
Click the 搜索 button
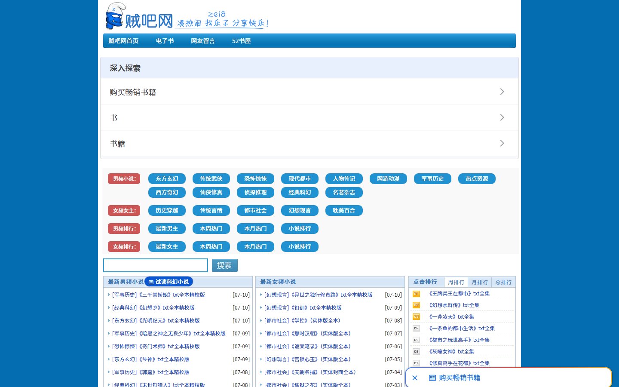[224, 265]
